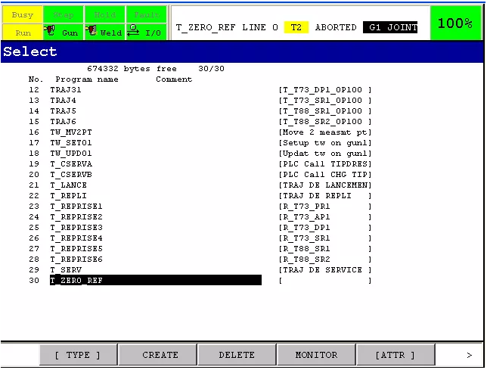The width and height of the screenshot is (487, 370).
Task: Select program T_REPRISE3
Action: 76,228
